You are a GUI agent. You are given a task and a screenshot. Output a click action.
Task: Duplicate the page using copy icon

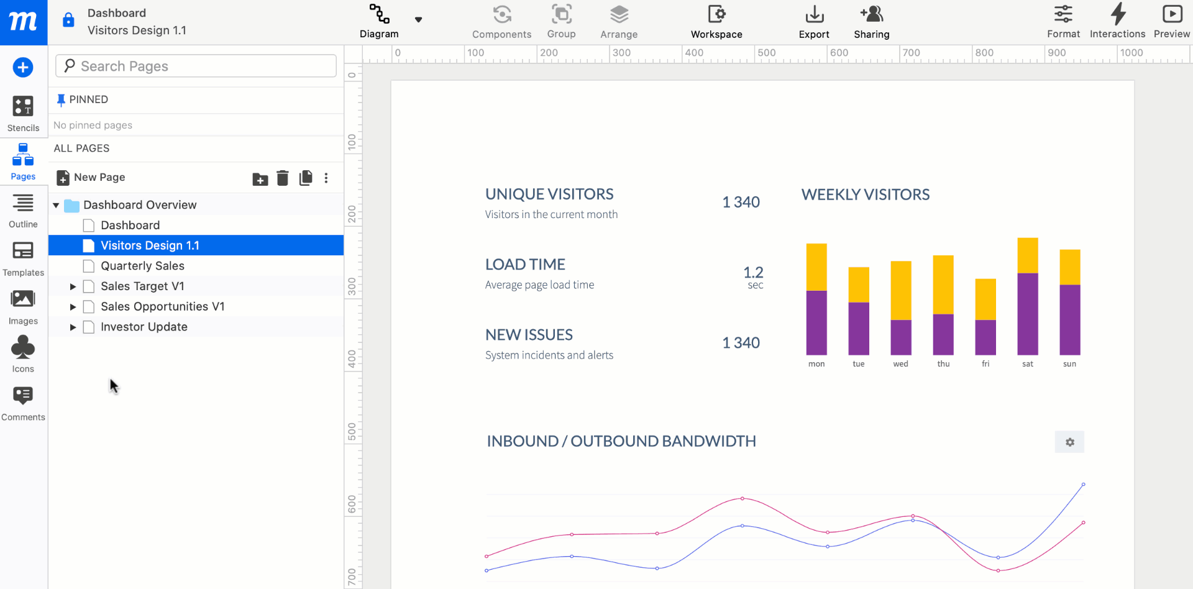pyautogui.click(x=305, y=178)
